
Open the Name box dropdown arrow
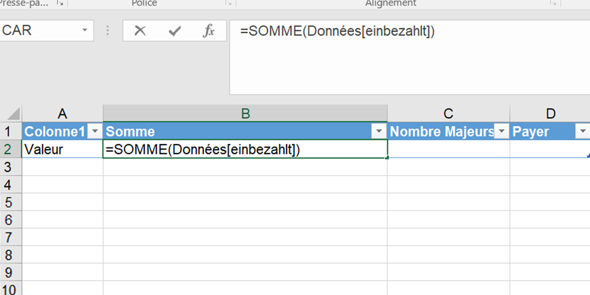coord(85,31)
